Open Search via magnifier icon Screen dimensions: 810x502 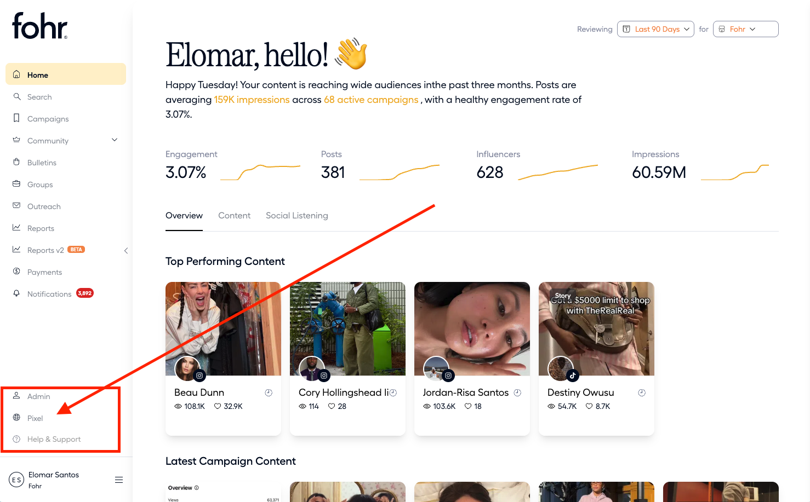tap(17, 96)
